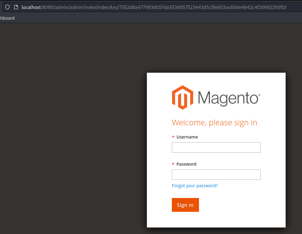This screenshot has height=234, width=302.
Task: Click the shield tracking protection icon
Action: pos(7,7)
